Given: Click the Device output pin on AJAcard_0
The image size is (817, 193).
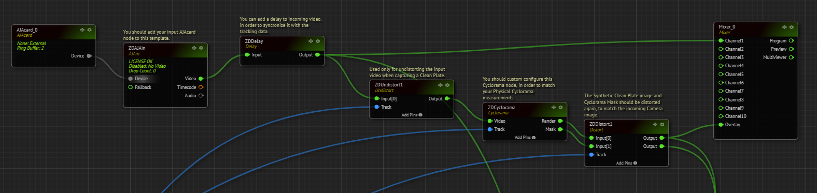Looking at the screenshot, I should [89, 55].
